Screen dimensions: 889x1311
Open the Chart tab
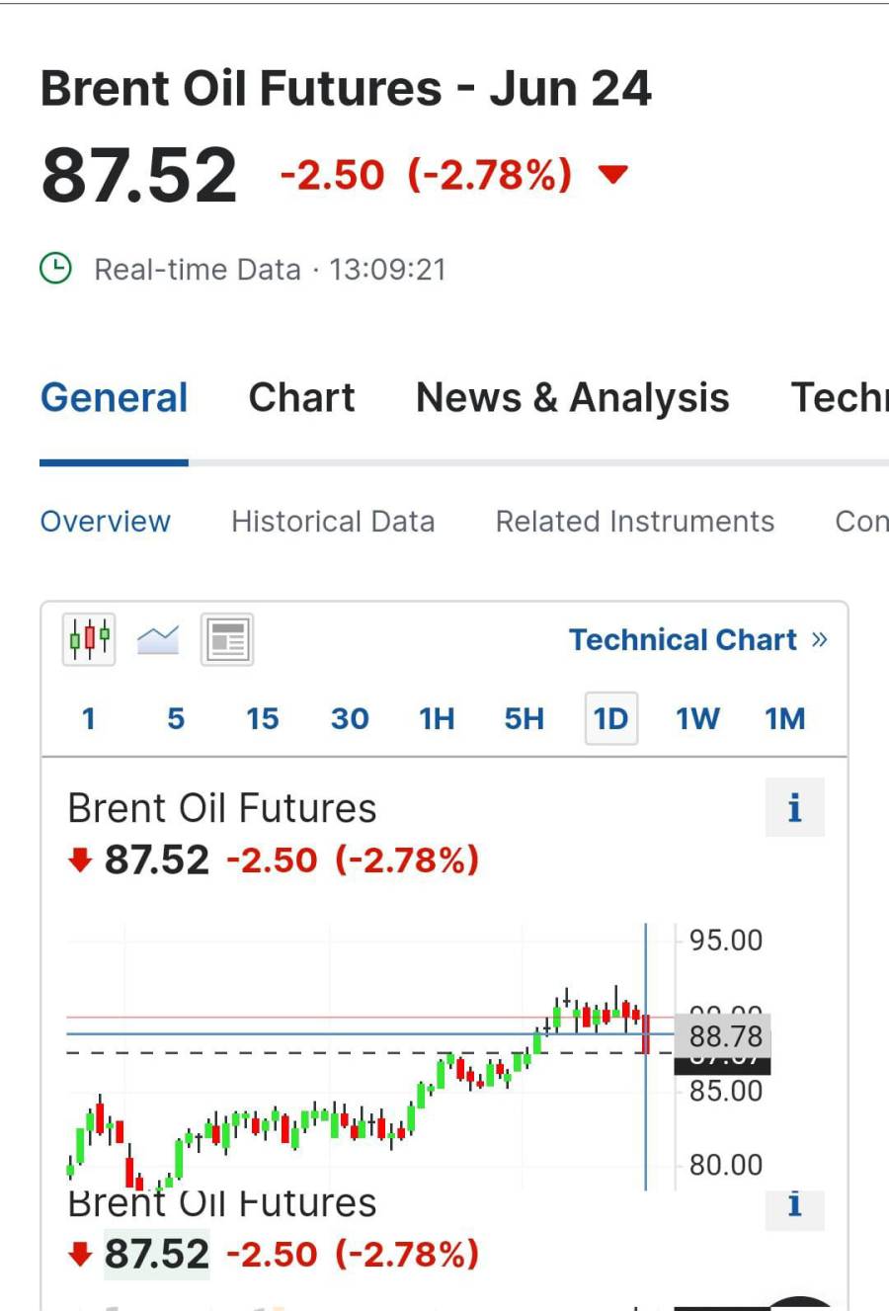click(301, 397)
